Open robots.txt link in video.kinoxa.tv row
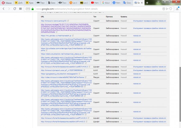The width and height of the screenshot is (181, 128). click(137, 77)
